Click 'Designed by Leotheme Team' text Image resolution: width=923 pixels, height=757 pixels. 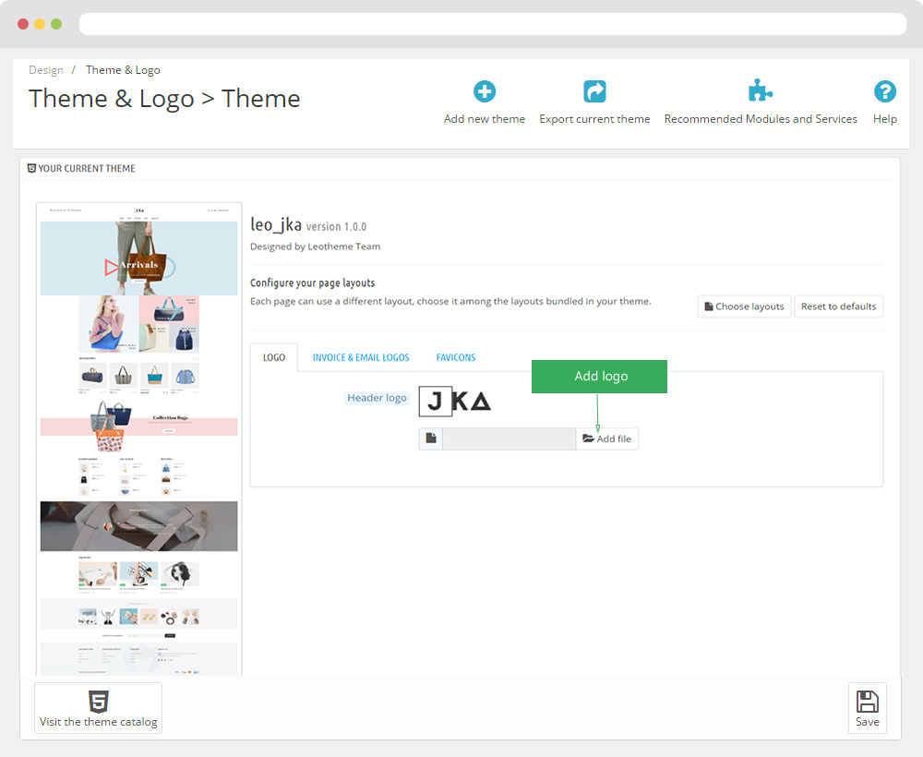(315, 246)
